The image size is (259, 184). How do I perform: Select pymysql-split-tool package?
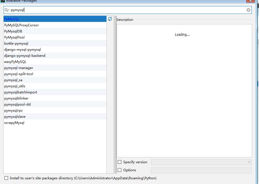coord(55,74)
